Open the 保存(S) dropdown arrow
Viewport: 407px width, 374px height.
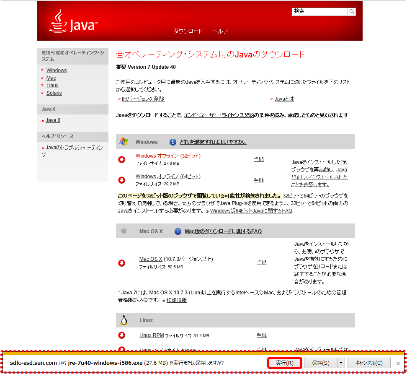[341, 363]
